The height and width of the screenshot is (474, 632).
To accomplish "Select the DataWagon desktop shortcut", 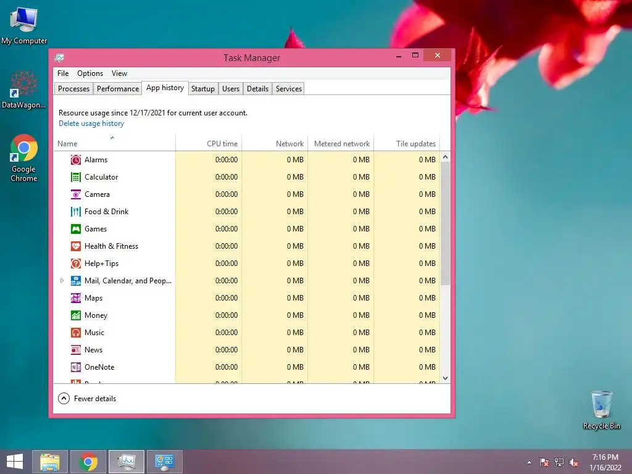I will (24, 90).
